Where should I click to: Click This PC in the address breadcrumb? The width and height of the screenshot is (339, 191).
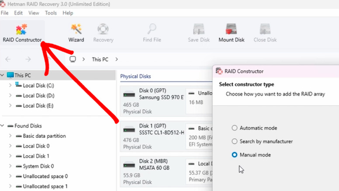click(100, 59)
